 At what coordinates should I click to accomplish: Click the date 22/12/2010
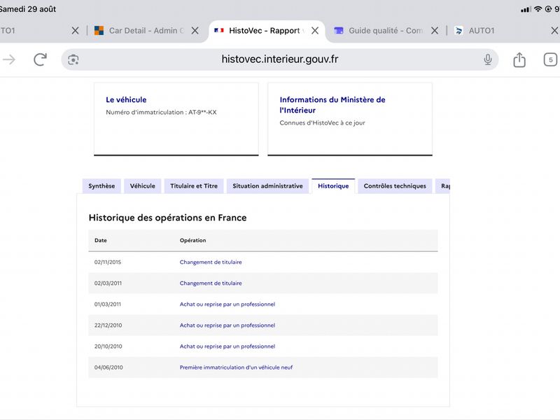108,325
